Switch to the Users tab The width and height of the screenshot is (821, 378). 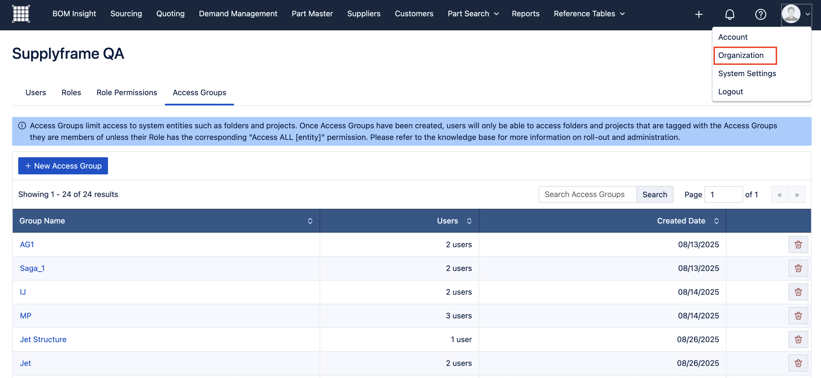36,93
